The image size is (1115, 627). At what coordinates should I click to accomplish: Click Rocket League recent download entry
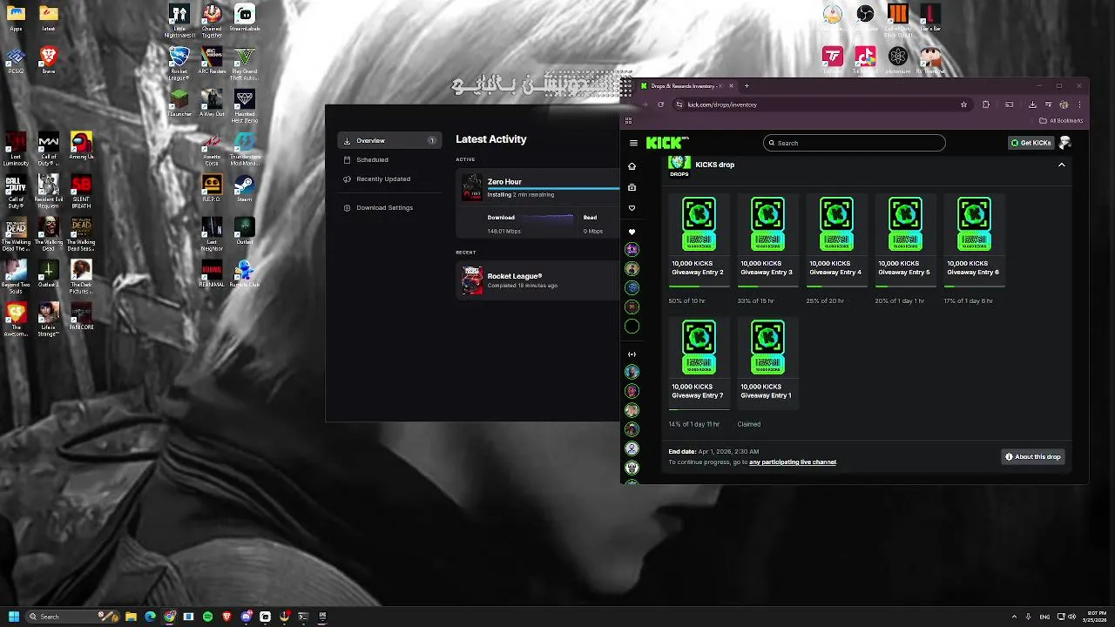point(537,280)
